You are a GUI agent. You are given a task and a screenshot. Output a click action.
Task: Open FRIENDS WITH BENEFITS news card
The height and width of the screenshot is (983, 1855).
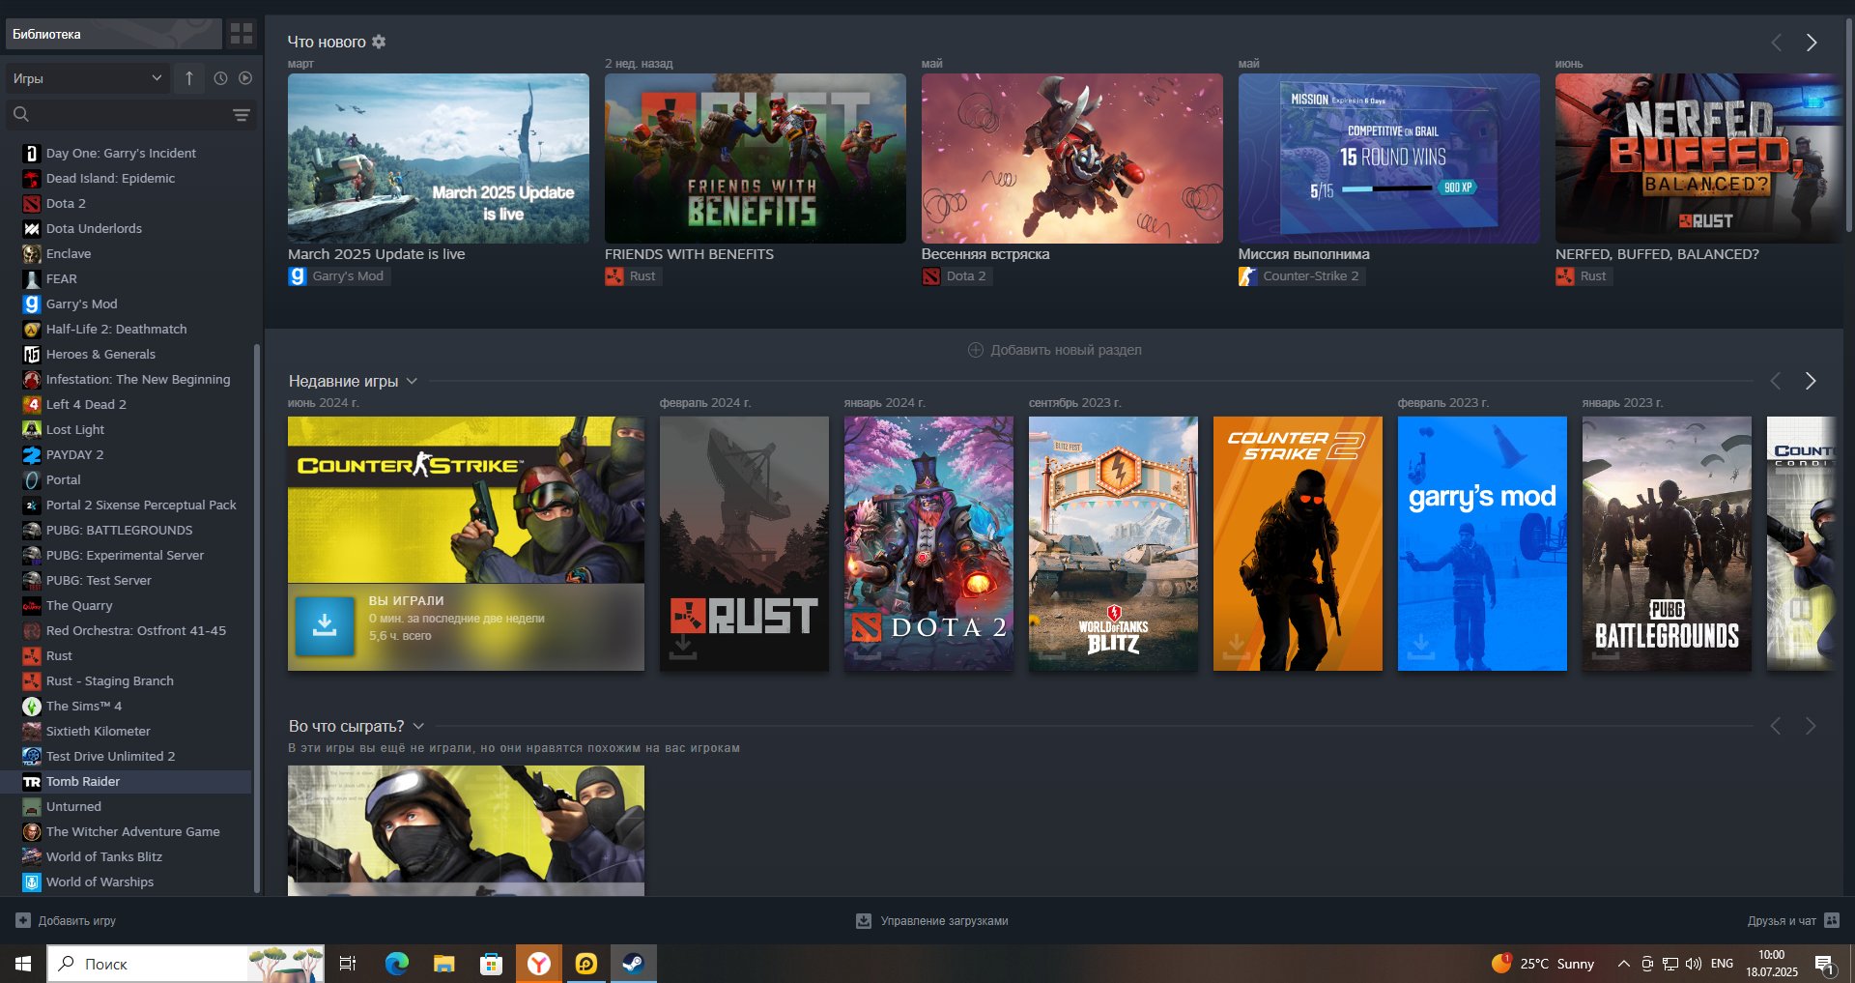[x=756, y=159]
